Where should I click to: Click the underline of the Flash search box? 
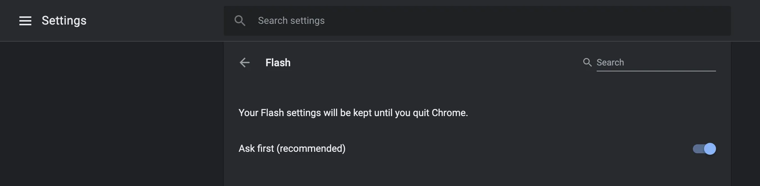pos(656,71)
